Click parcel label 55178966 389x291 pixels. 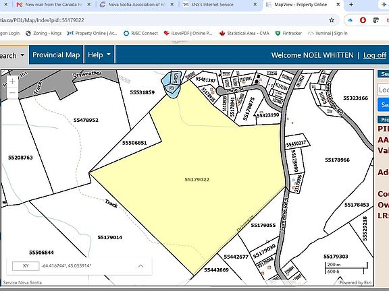pos(338,160)
